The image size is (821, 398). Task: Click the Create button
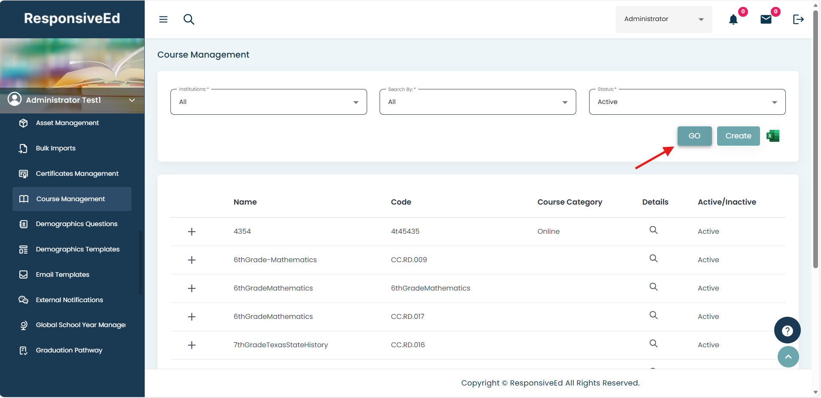[738, 136]
